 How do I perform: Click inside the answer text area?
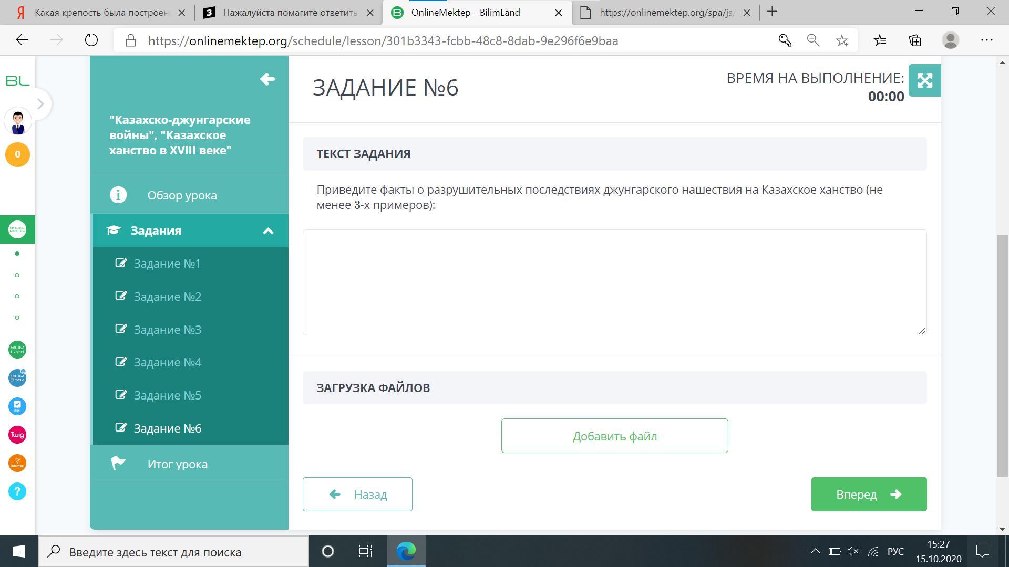pos(614,282)
